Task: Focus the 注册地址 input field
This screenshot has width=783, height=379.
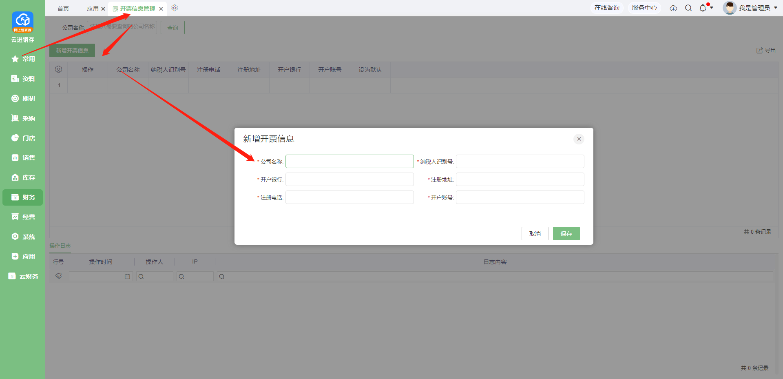Action: 520,180
